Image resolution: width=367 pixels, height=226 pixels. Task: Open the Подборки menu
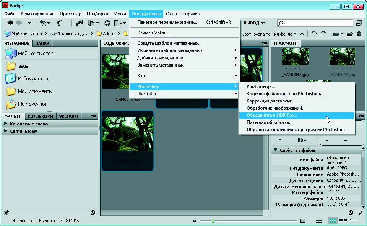(97, 14)
